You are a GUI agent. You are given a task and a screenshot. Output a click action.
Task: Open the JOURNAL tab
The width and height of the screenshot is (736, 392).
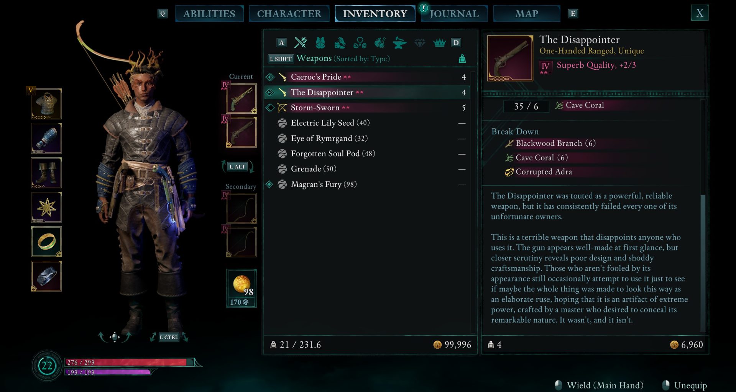[x=454, y=14]
